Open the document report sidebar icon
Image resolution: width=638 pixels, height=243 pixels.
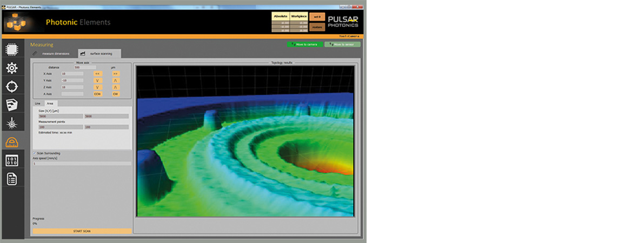[x=12, y=179]
